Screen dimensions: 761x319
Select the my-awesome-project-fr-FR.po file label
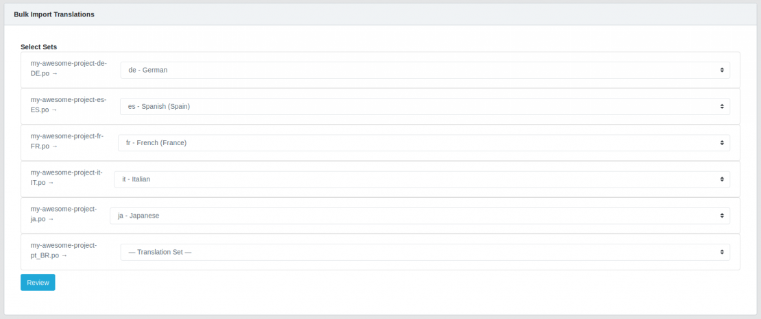pos(67,141)
